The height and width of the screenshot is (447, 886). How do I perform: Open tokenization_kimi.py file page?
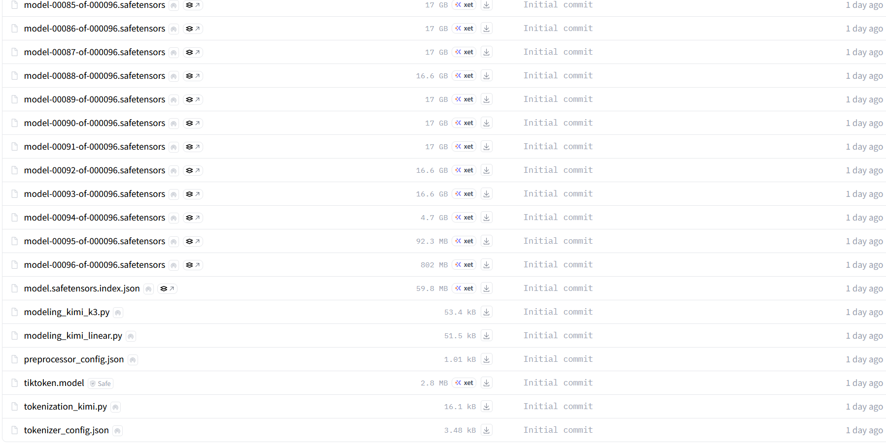[66, 407]
